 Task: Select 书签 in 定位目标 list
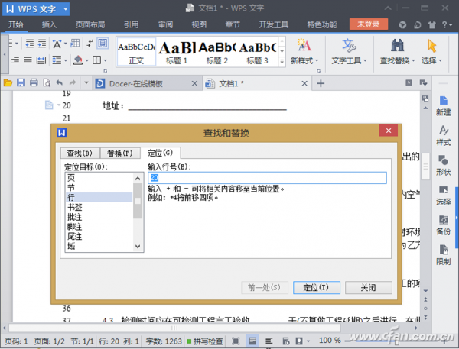[x=99, y=207]
